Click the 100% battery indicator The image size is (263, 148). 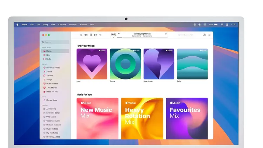coord(213,25)
